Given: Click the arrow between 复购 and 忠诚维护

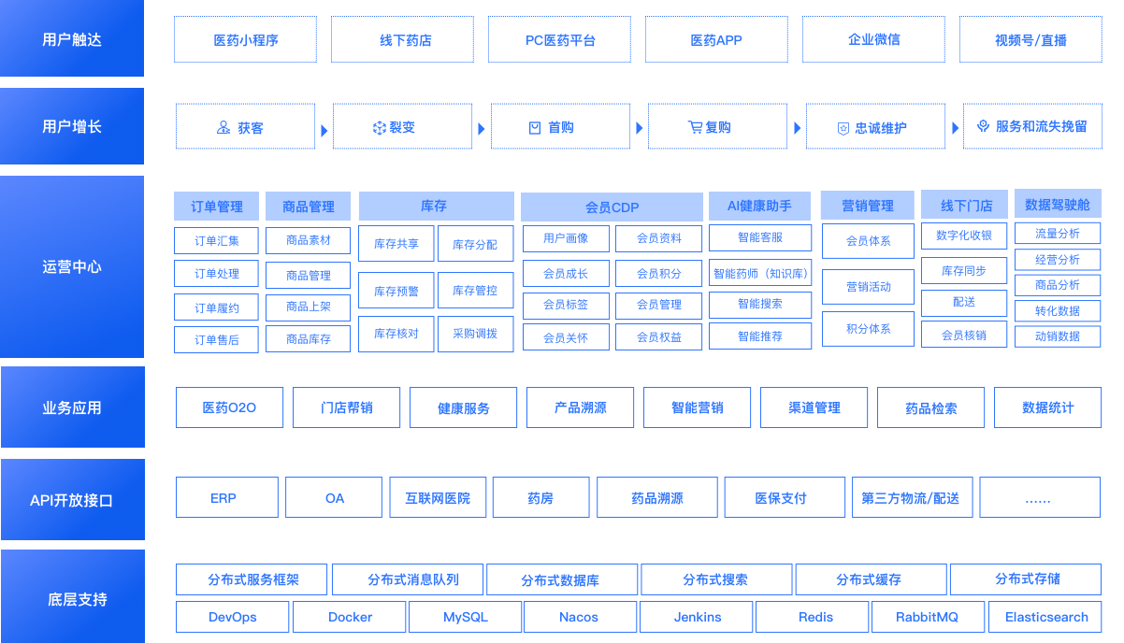Looking at the screenshot, I should [798, 129].
